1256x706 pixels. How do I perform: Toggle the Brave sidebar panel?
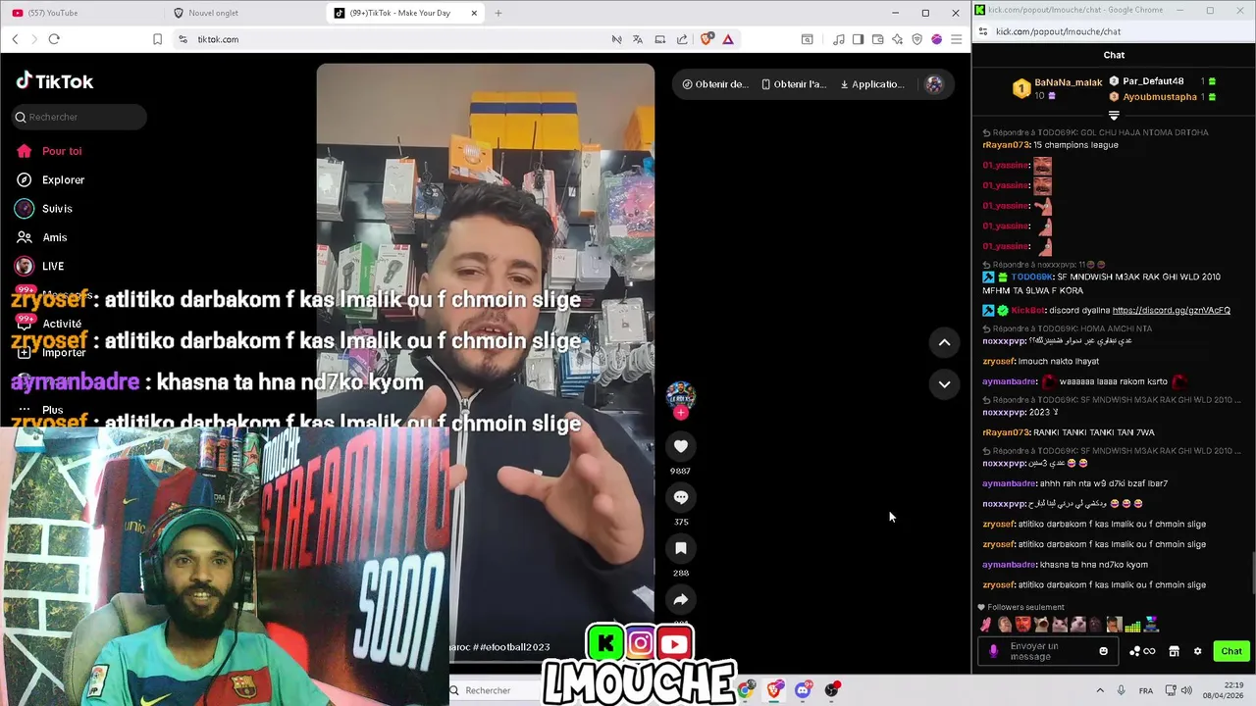tap(858, 39)
